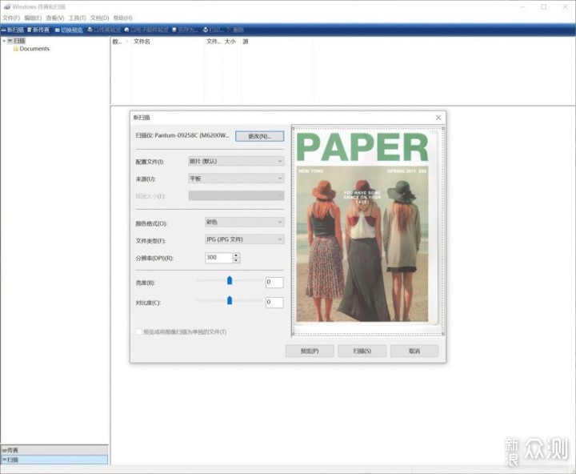Sort by the 大小 column header

pos(230,42)
